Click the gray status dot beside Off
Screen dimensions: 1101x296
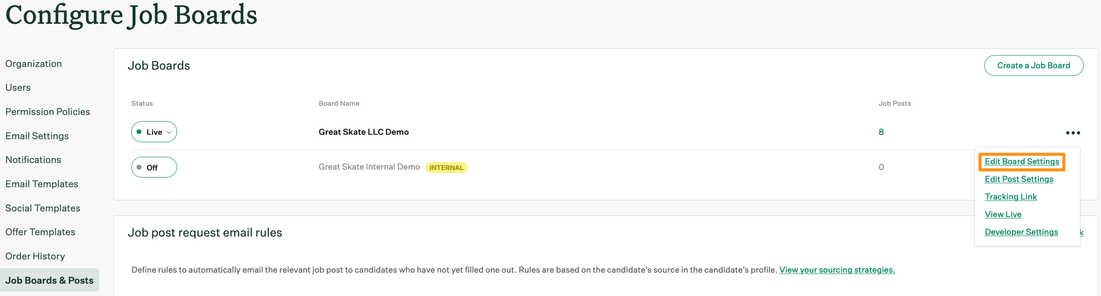point(139,167)
